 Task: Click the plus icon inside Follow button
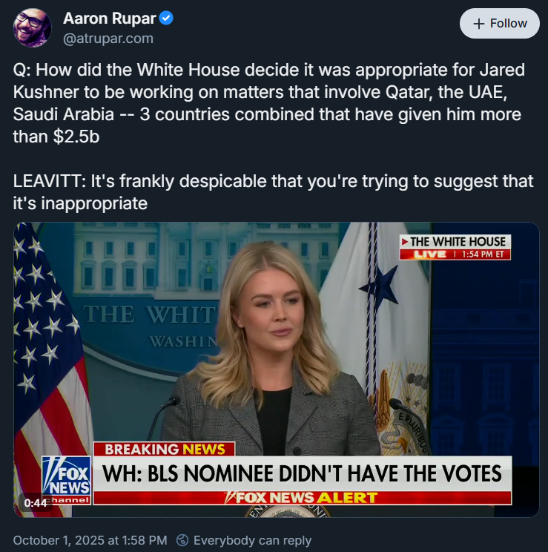point(479,24)
